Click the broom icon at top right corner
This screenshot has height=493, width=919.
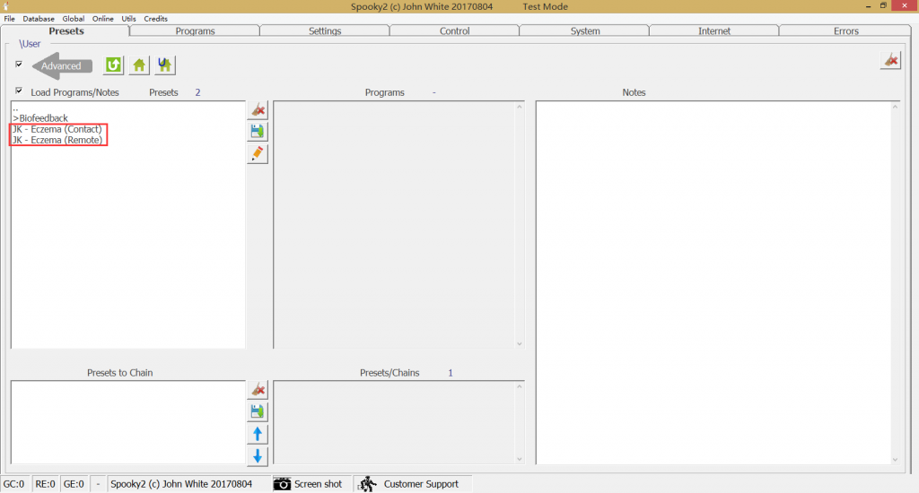click(890, 60)
